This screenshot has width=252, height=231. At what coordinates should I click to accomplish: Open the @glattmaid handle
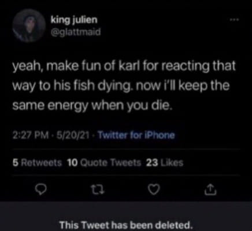point(76,32)
